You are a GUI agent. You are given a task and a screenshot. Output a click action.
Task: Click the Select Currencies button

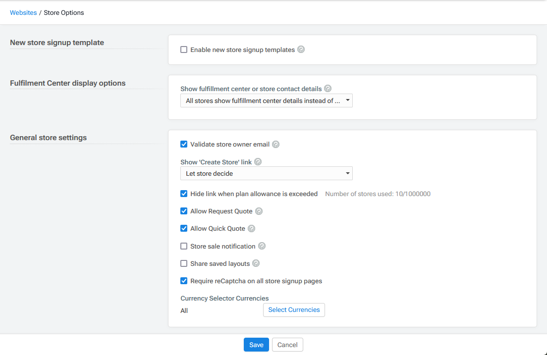(x=294, y=310)
